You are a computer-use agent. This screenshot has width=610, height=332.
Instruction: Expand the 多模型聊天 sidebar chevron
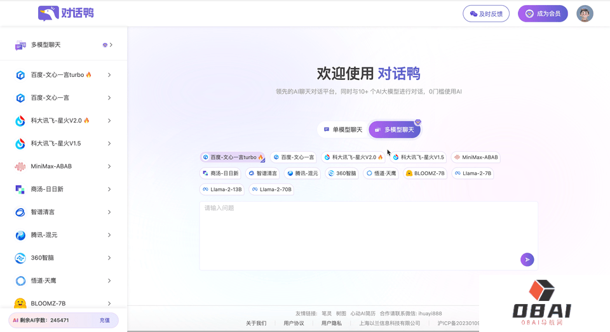(111, 45)
